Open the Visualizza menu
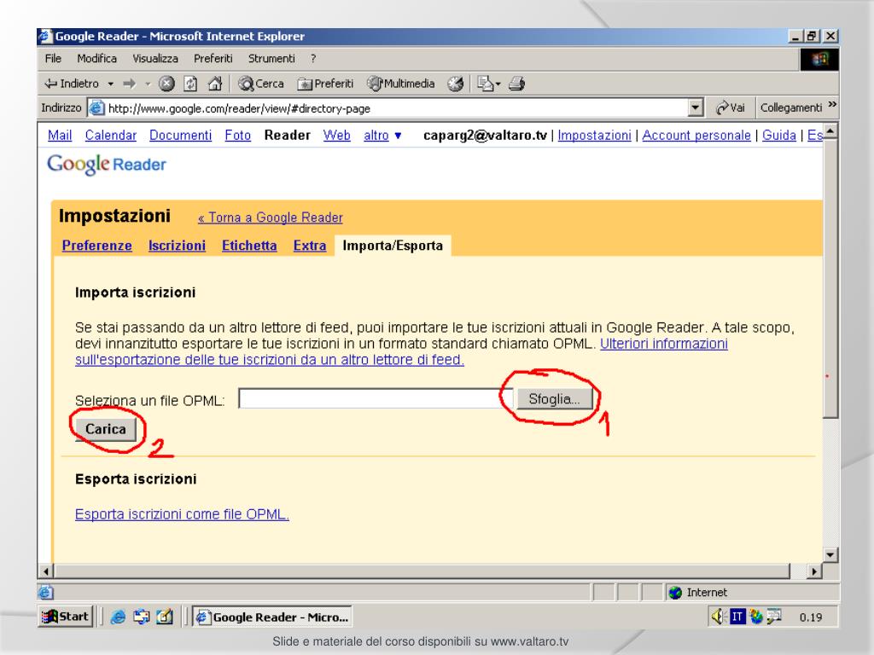Viewport: 874px width, 655px height. (155, 59)
